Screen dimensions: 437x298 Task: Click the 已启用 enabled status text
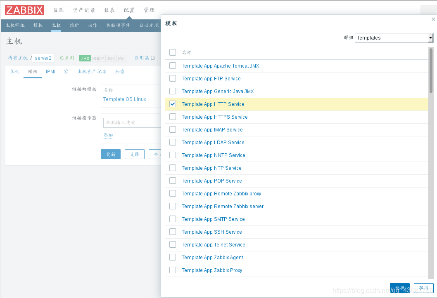67,58
